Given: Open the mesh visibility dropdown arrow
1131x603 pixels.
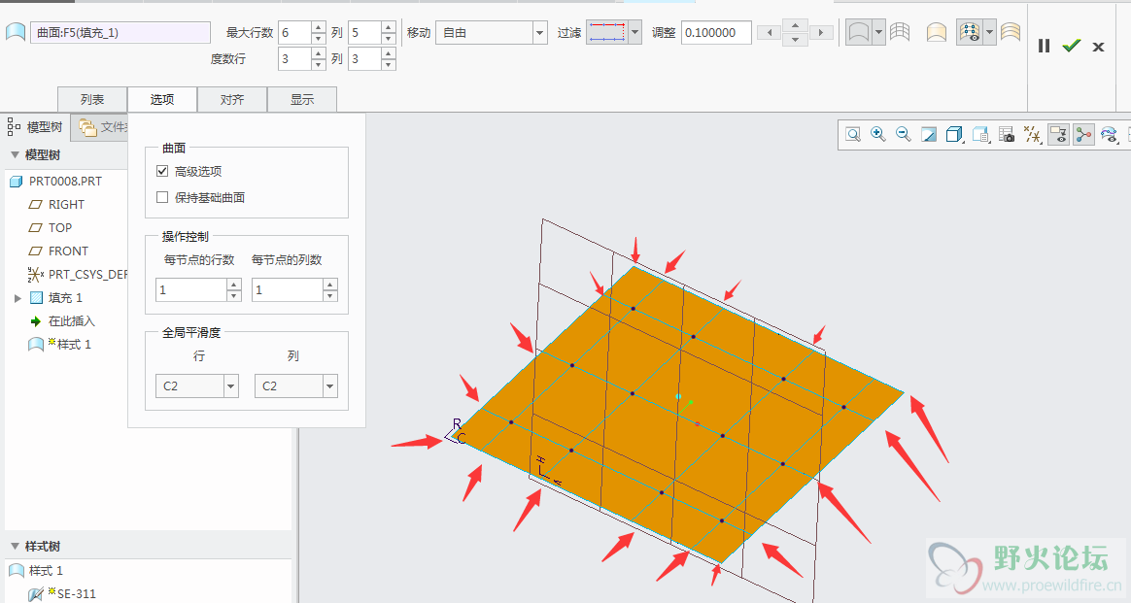Looking at the screenshot, I should (x=989, y=32).
